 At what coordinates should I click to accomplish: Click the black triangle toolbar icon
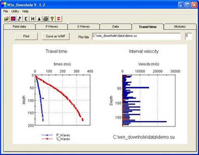pos(39,19)
